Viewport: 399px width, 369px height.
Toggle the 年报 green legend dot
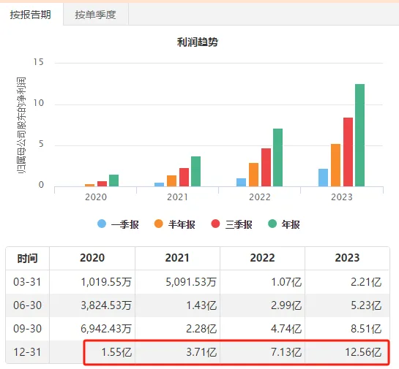[x=272, y=224]
